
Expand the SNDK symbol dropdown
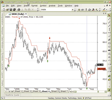(73, 10)
